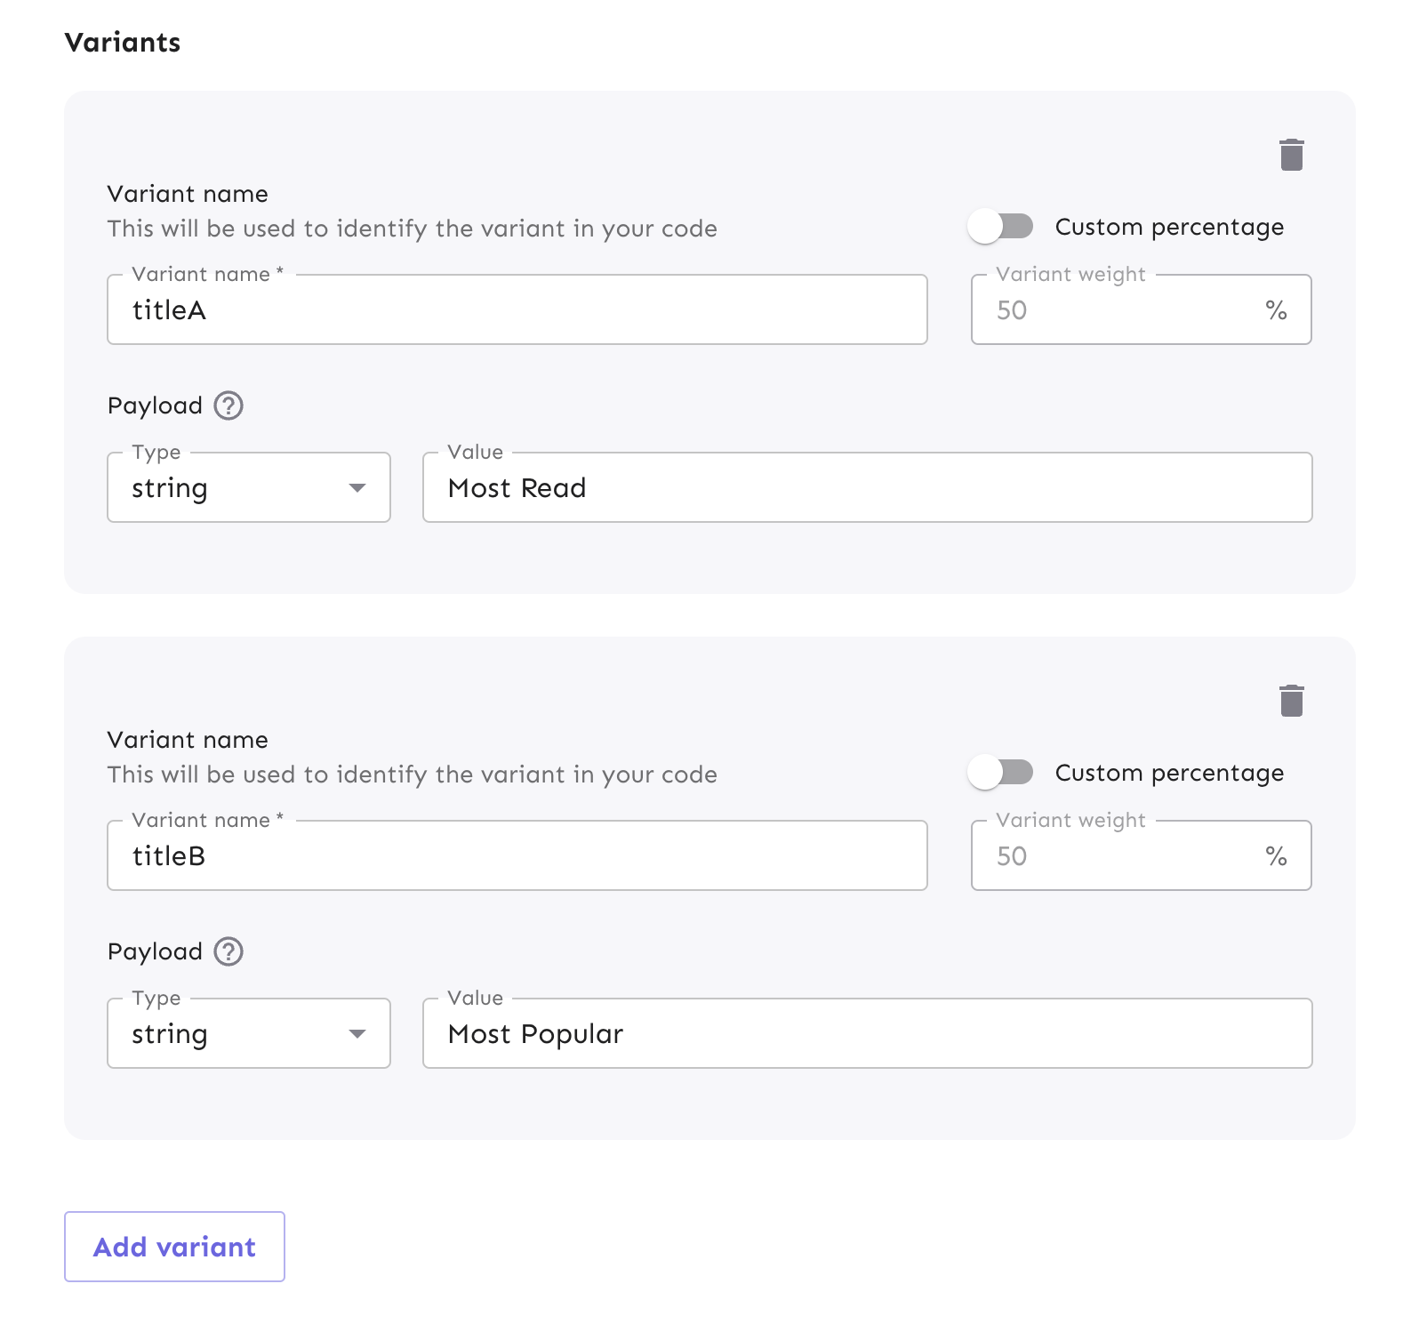This screenshot has width=1419, height=1332.
Task: Focus the Variant name field containing titleA
Action: click(x=517, y=309)
